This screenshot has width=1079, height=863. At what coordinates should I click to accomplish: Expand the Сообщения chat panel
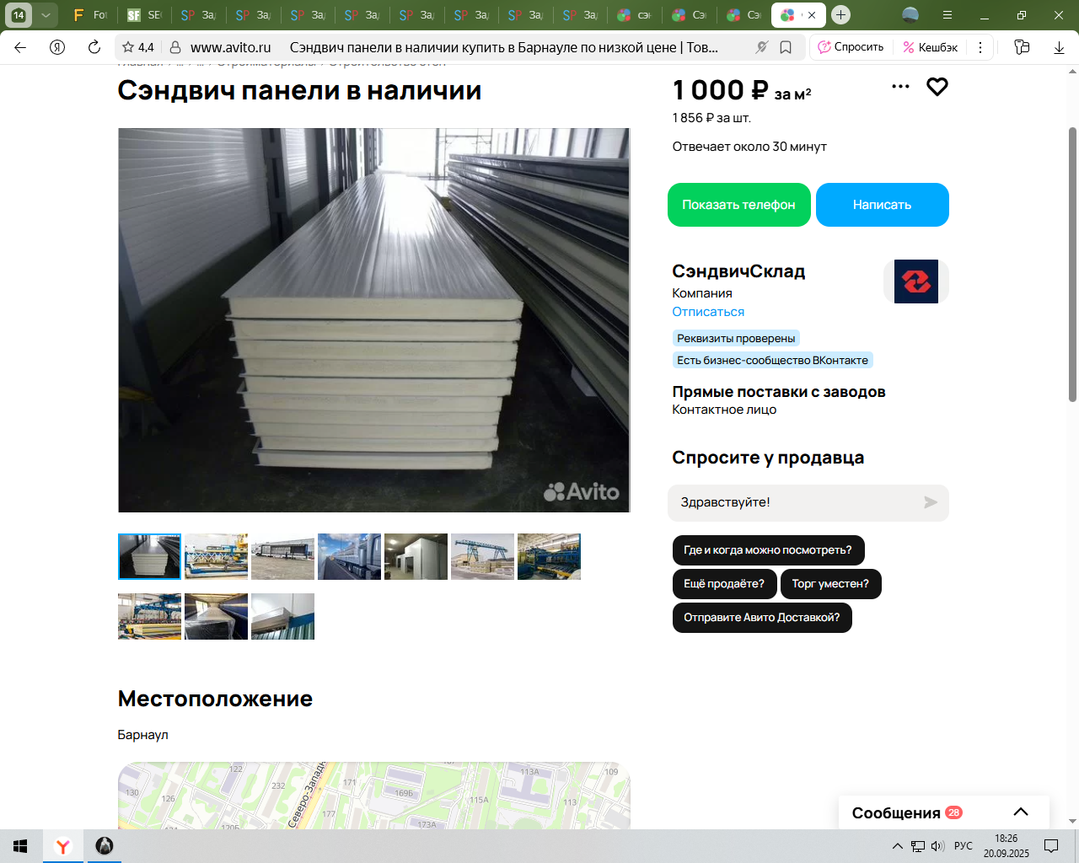coord(1021,812)
